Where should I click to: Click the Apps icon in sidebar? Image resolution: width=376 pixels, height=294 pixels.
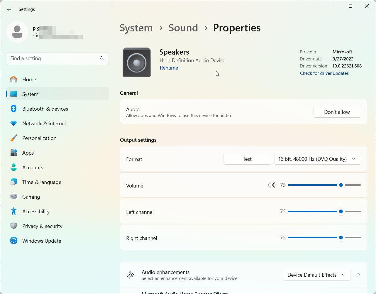click(13, 153)
